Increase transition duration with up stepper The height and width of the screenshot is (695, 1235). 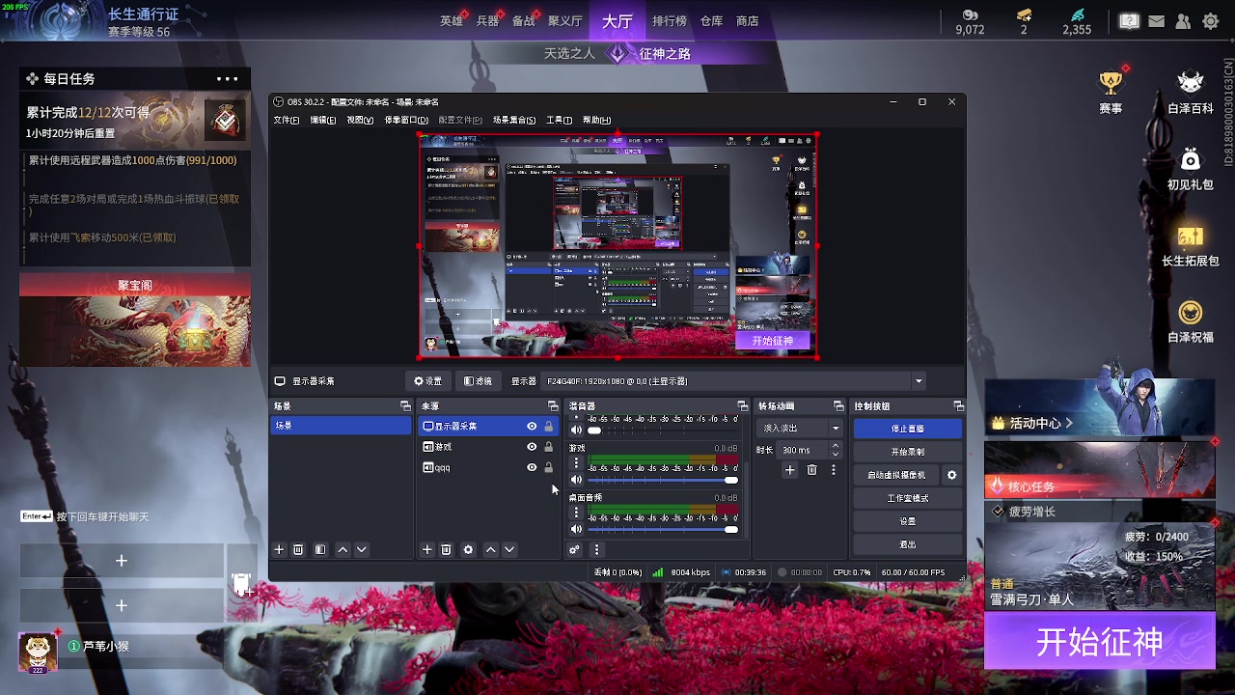[x=835, y=446]
